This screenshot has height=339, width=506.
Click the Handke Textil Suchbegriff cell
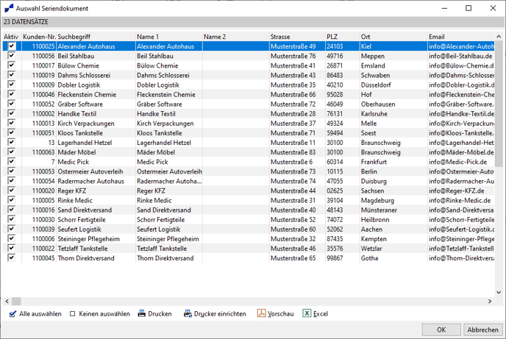click(x=96, y=113)
